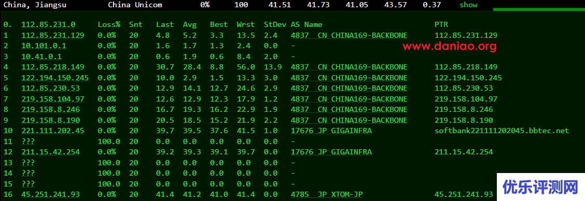Image resolution: width=585 pixels, height=201 pixels.
Task: Click hop 7 IP 219.158.104.97
Action: (x=52, y=99)
